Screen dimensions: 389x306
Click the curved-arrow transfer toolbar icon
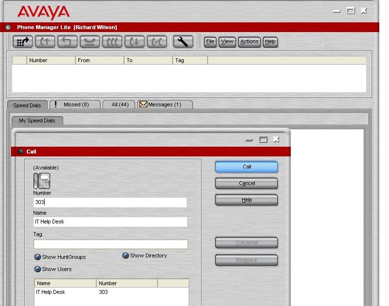[x=67, y=42]
